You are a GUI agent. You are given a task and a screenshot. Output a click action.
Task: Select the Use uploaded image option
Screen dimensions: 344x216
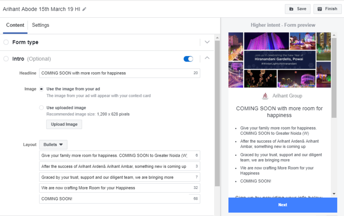click(x=41, y=108)
